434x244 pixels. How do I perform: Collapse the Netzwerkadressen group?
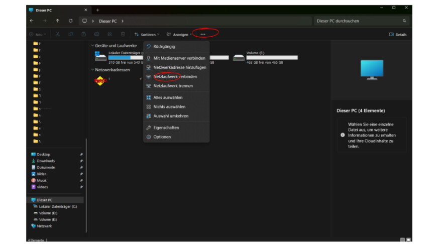[x=92, y=70]
